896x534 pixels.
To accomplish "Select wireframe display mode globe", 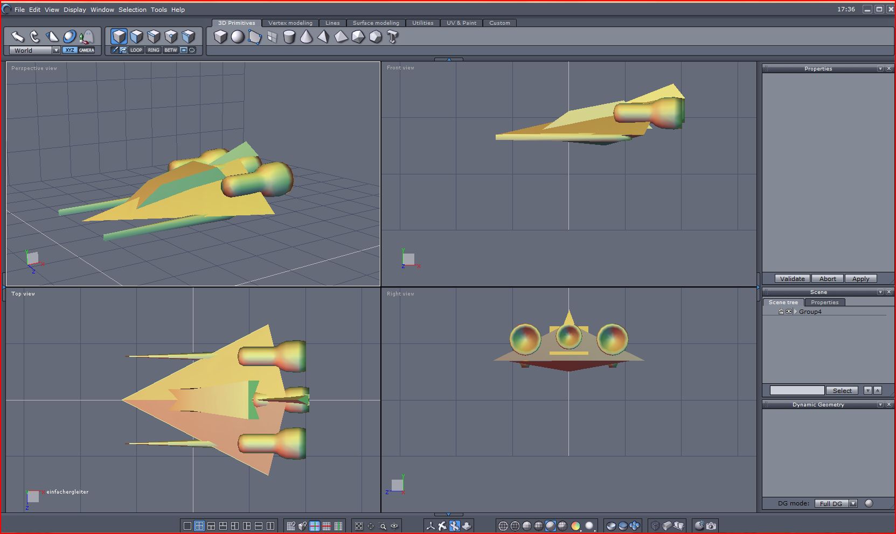I will click(x=503, y=526).
